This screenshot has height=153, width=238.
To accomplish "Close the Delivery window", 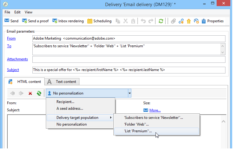I will 224,3.
